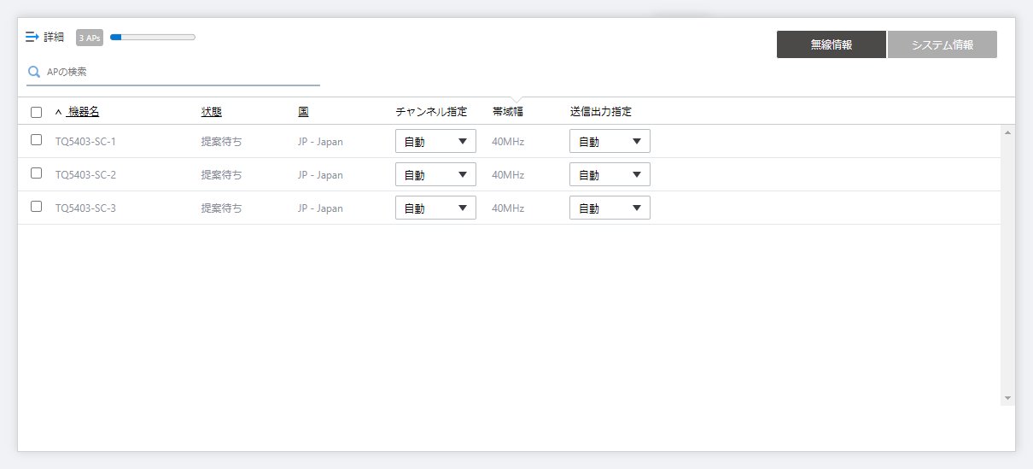
Task: Click the 3 APs badge
Action: coord(90,38)
